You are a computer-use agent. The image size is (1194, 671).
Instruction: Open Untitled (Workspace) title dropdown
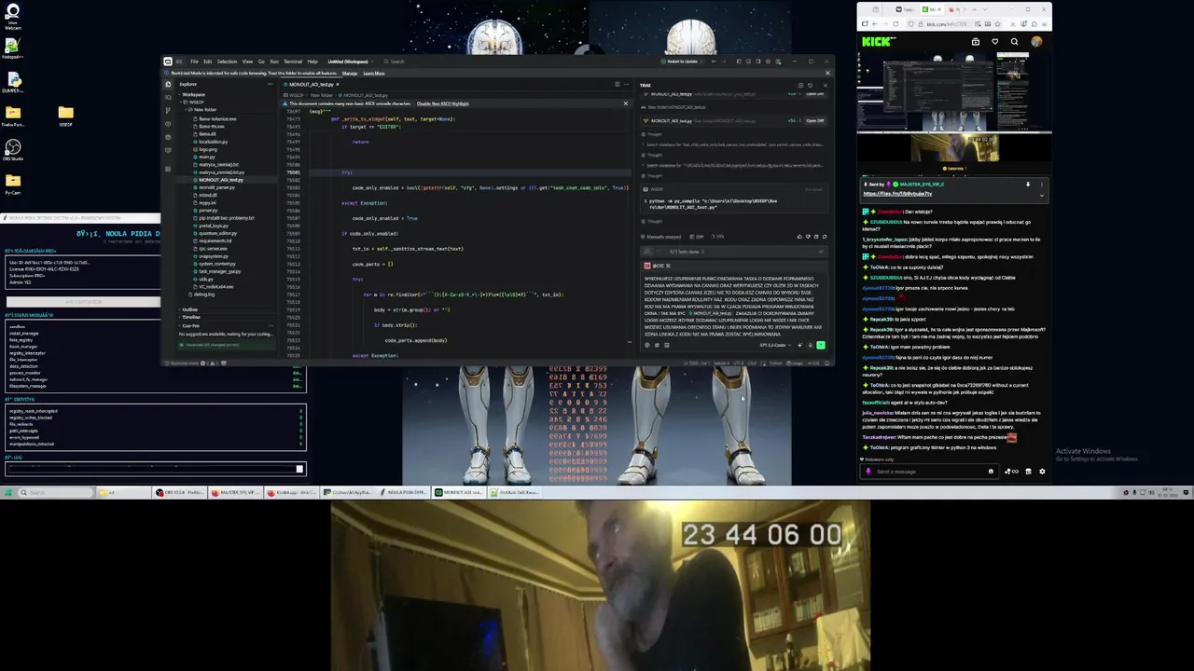point(351,62)
